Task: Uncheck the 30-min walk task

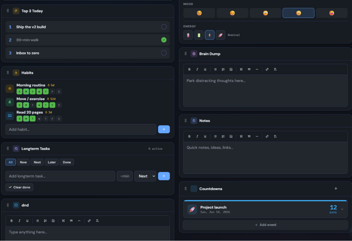Action: point(164,40)
